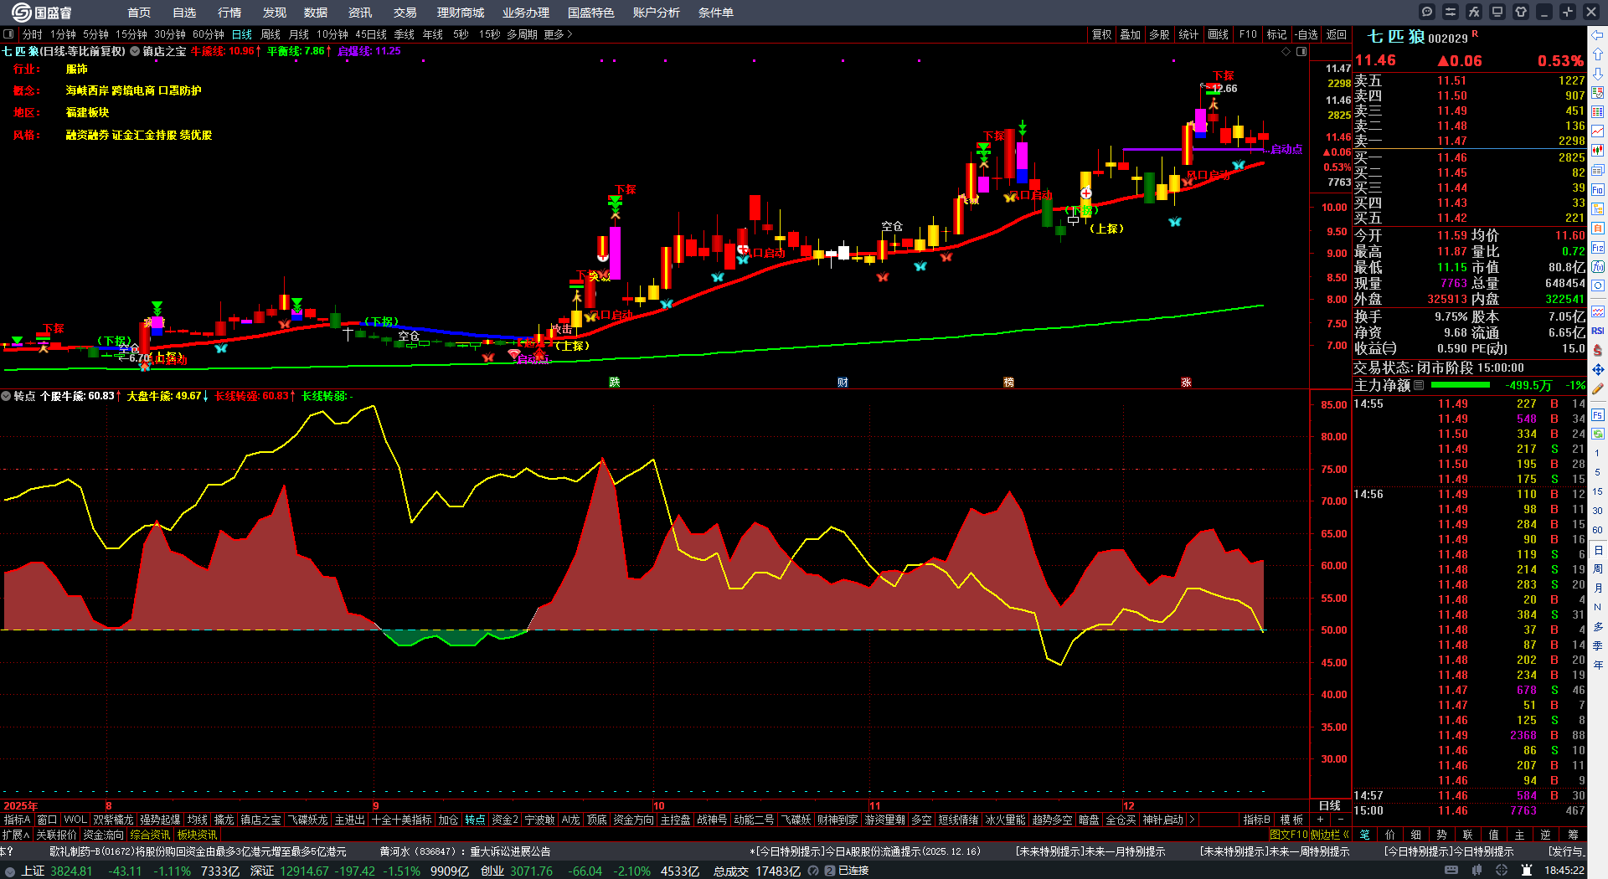Open the fx formula manager icon
This screenshot has height=879, width=1608.
[1474, 12]
